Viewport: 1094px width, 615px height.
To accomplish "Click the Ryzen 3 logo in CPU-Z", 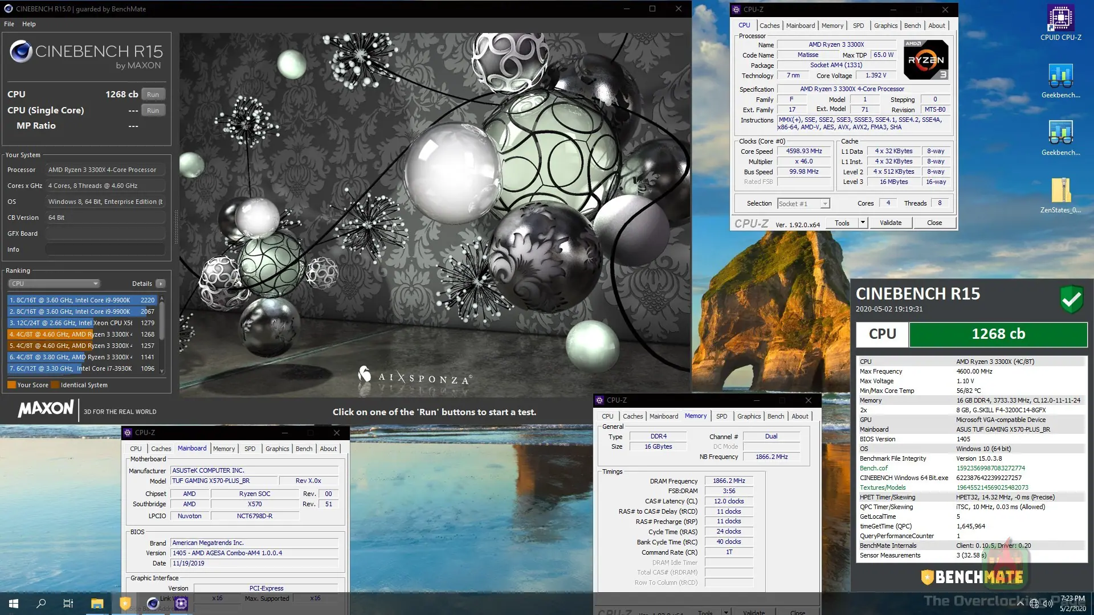I will (926, 60).
